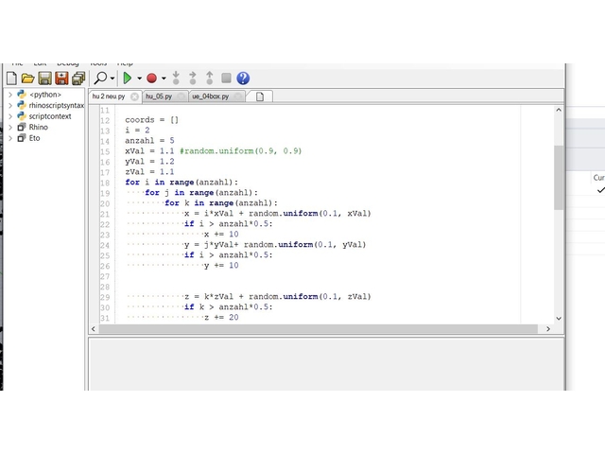Viewport: 605px width, 454px height.
Task: Open a script with the folder icon
Action: pyautogui.click(x=27, y=79)
